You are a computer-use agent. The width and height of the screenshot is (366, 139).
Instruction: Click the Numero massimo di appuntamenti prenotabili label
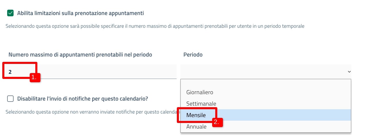pos(80,55)
